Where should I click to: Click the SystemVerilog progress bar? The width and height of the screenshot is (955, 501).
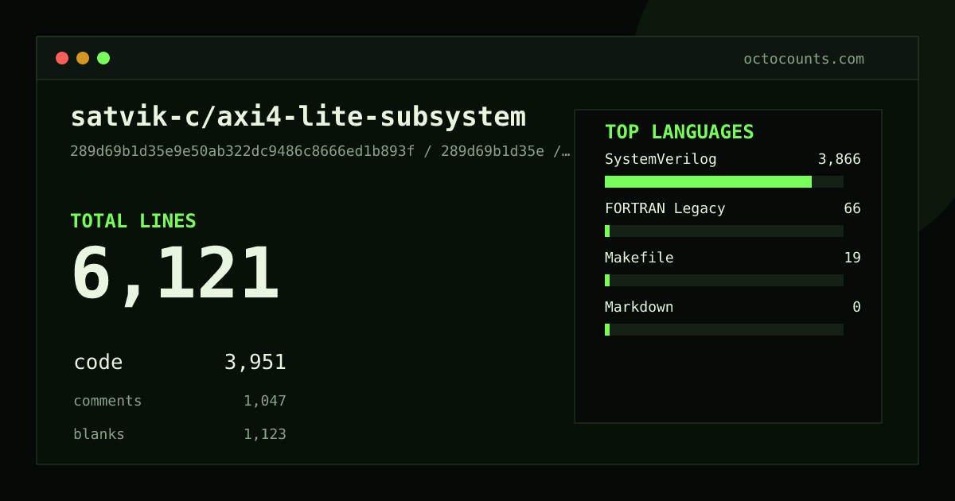724,181
